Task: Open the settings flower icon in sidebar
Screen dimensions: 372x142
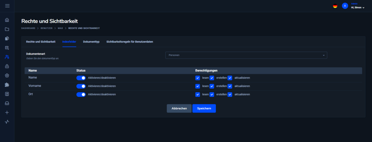Action: (7, 76)
